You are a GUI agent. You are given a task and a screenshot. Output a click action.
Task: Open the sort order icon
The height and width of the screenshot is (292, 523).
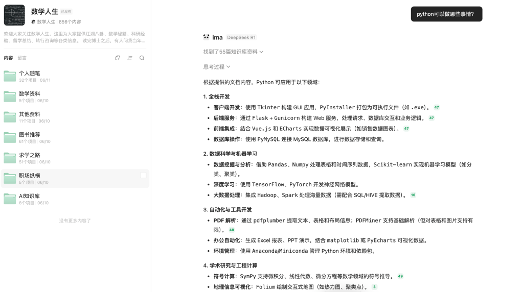[x=130, y=58]
